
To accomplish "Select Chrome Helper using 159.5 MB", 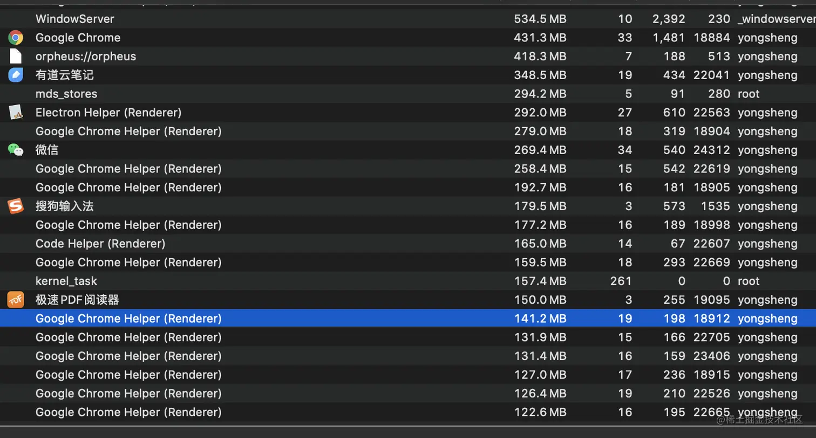I will pyautogui.click(x=128, y=262).
